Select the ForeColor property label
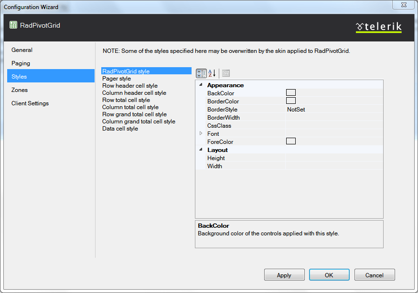Screen dimensions: 418x293 point(220,142)
